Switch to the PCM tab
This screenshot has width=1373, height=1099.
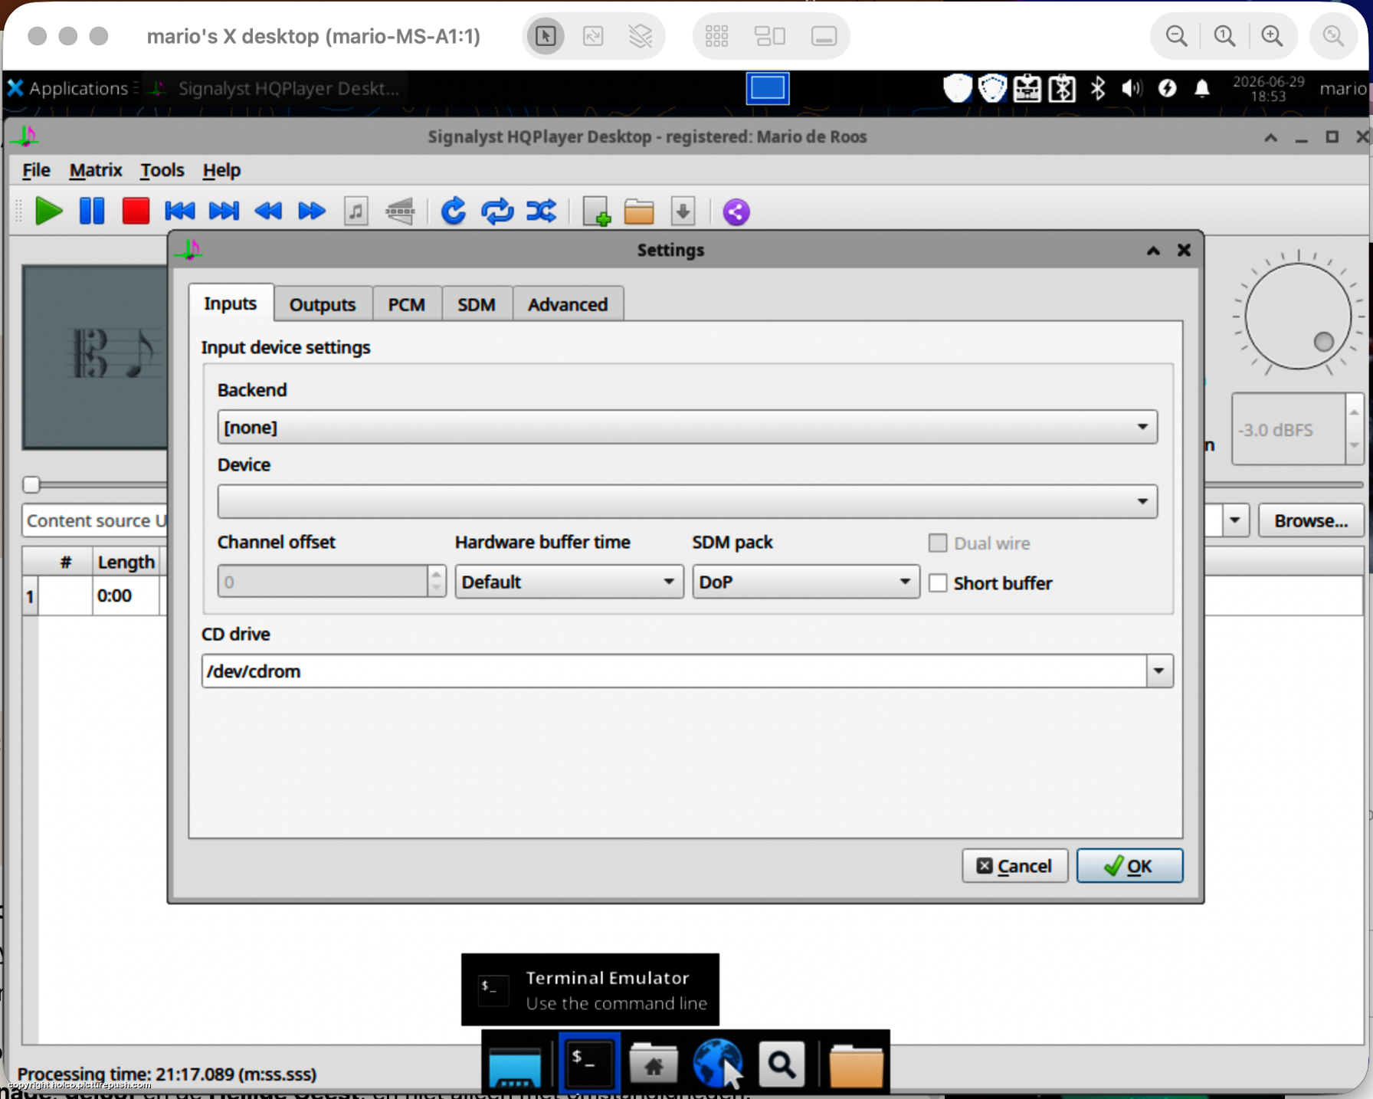tap(406, 304)
